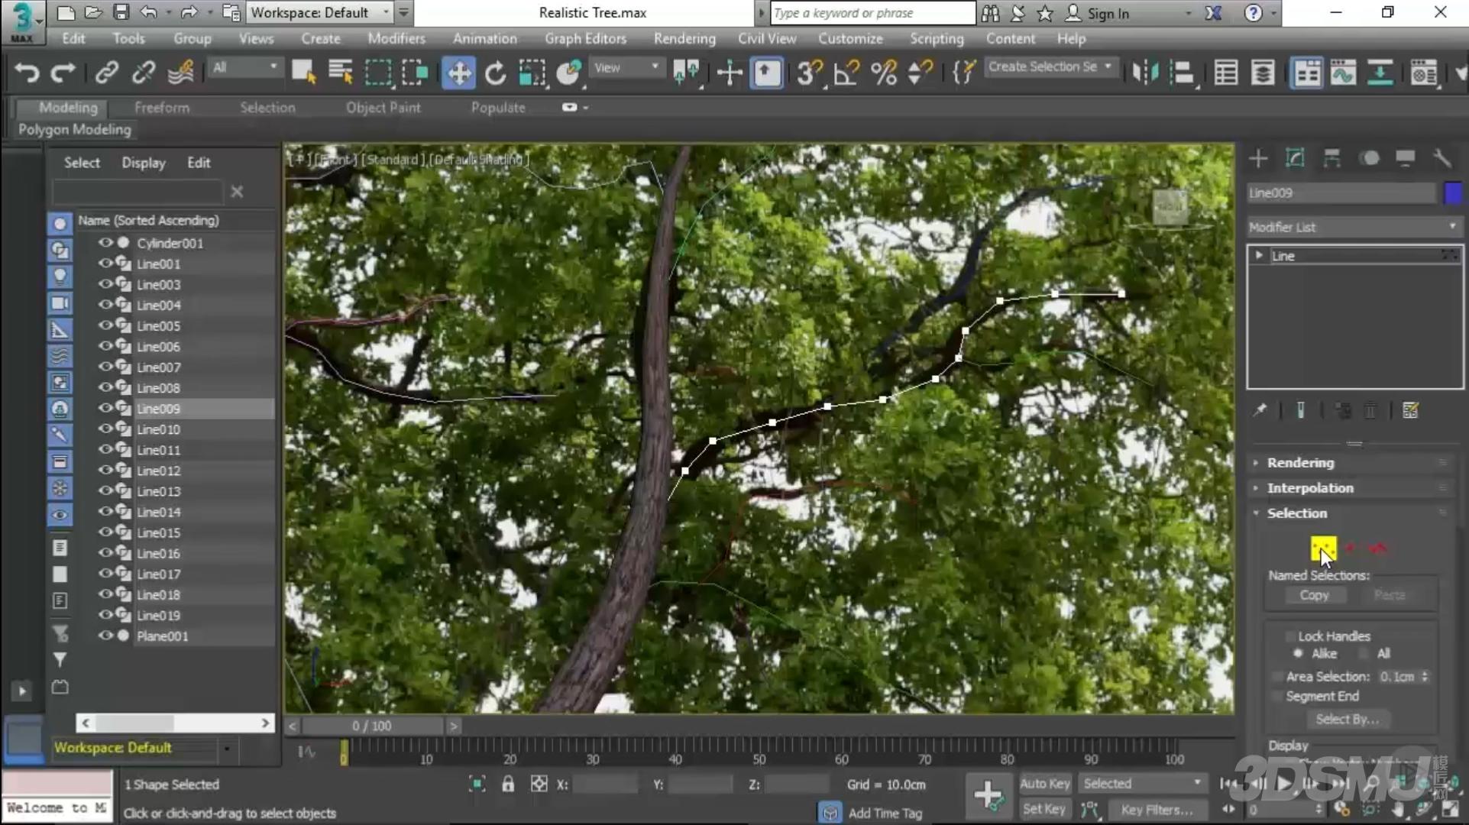This screenshot has height=825, width=1469.
Task: Open the Modifiers menu
Action: [x=396, y=38]
